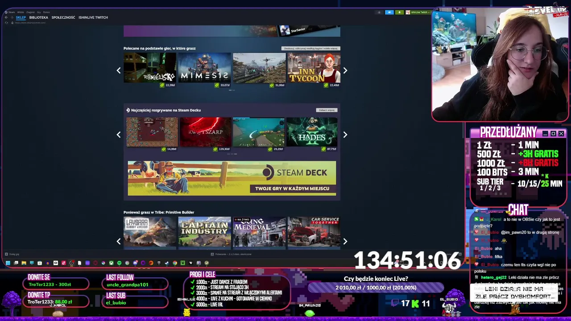The width and height of the screenshot is (571, 321).
Task: Open the Gry menu
Action: [x=39, y=12]
